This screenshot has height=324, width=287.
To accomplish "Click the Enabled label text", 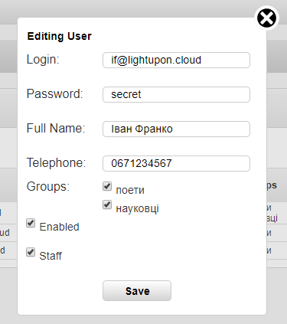I will pos(60,227).
